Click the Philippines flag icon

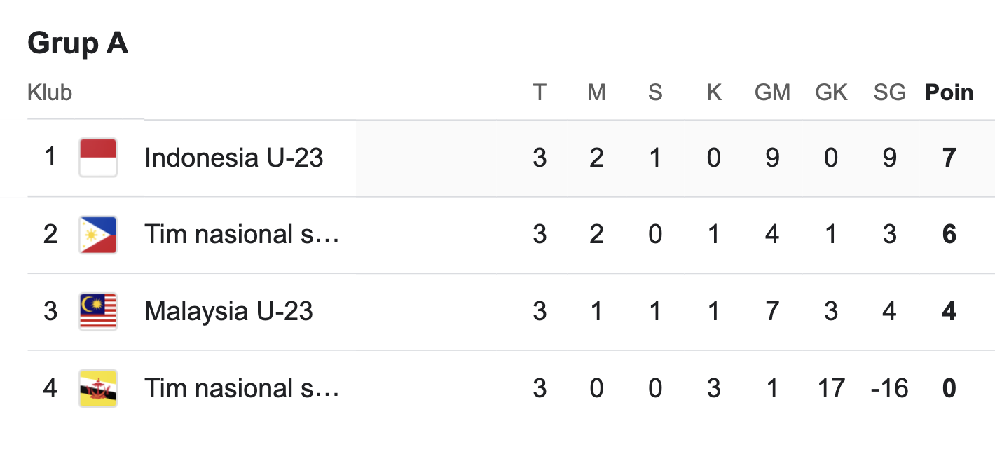[98, 235]
